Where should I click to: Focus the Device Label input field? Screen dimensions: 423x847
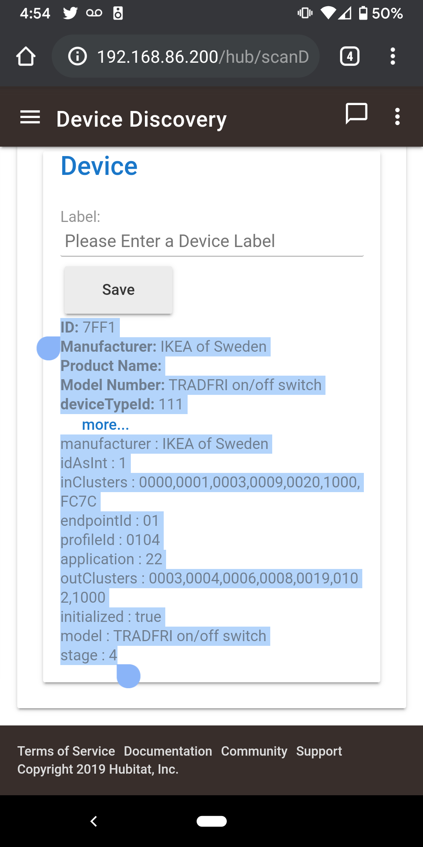212,241
